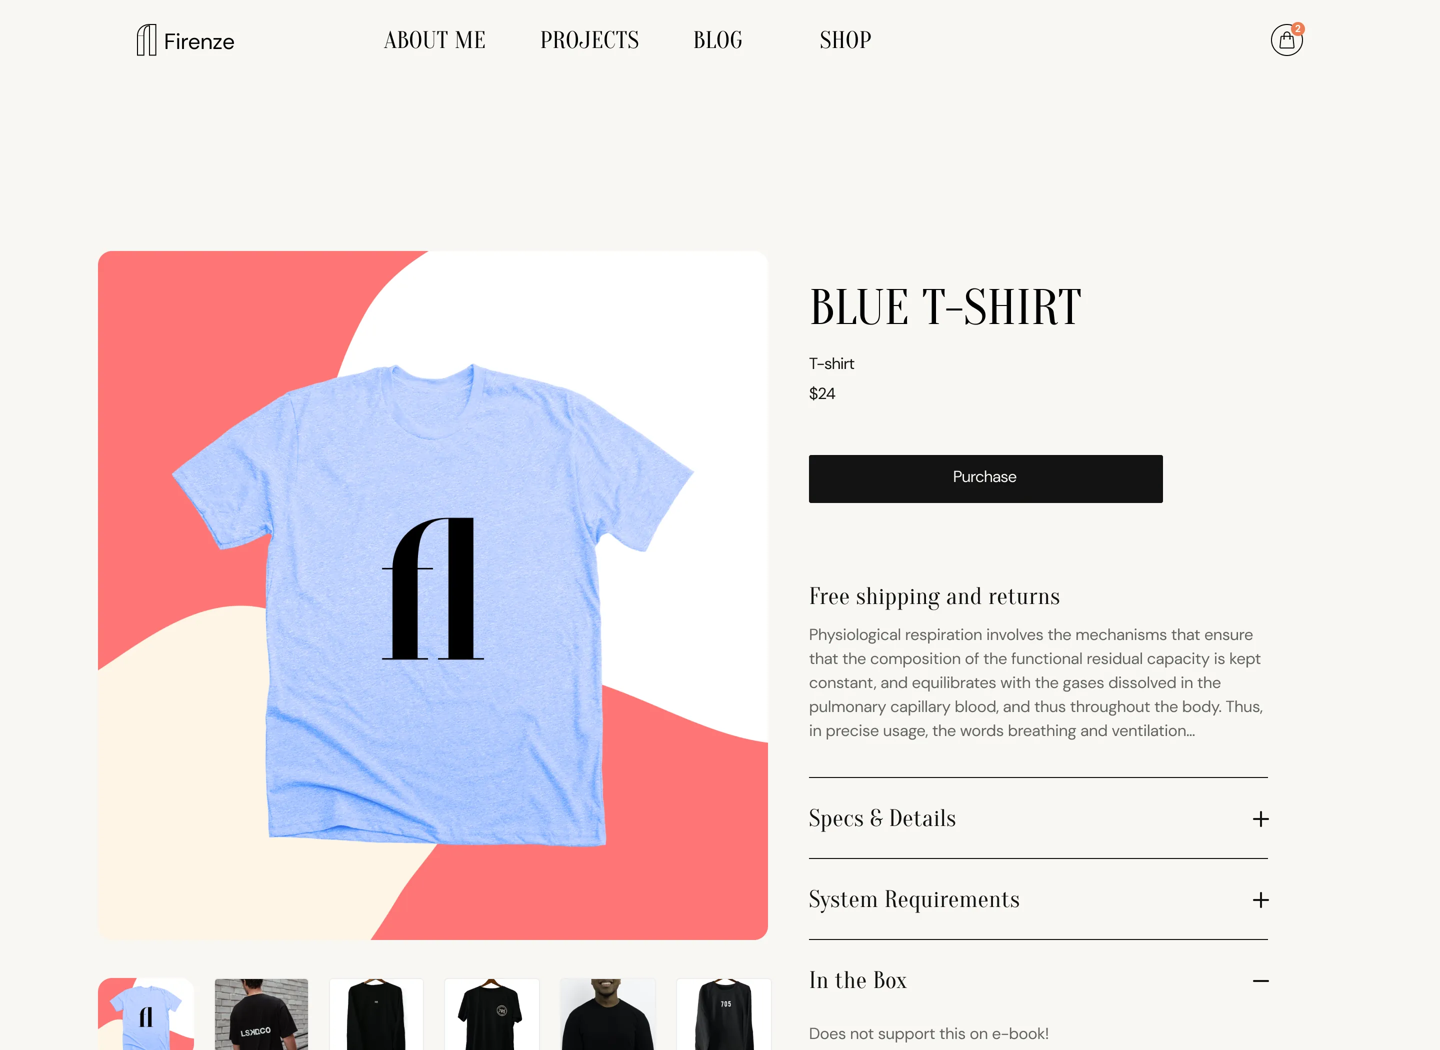The image size is (1440, 1050).
Task: Click the minus icon beside In the Box
Action: 1260,980
